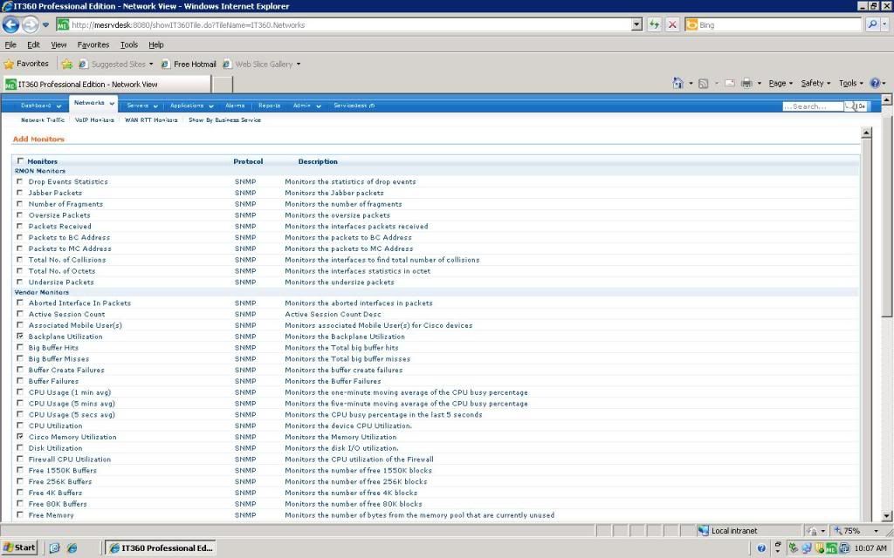Viewport: 894px width, 558px height.
Task: Click the IT360 search input field
Action: pyautogui.click(x=813, y=106)
